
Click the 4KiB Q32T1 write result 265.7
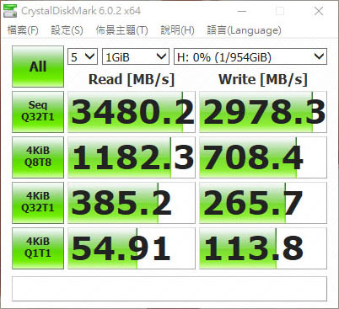tap(263, 203)
